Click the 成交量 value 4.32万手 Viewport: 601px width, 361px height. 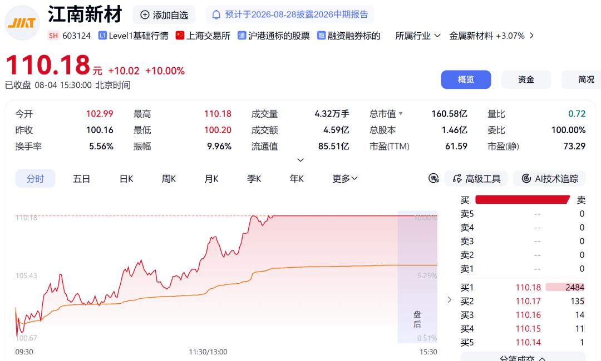[332, 114]
